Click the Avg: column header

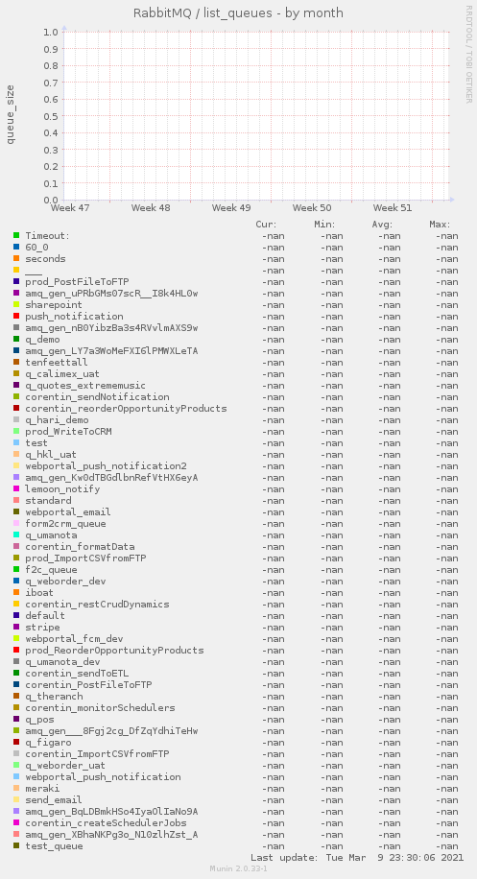coord(382,225)
